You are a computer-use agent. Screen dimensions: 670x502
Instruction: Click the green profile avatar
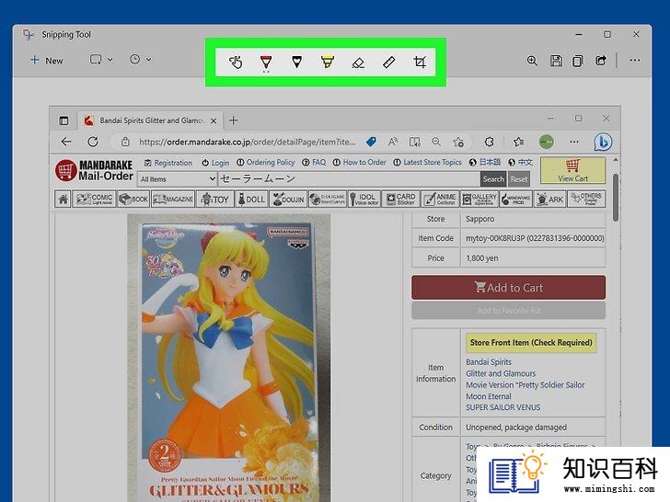coord(547,142)
